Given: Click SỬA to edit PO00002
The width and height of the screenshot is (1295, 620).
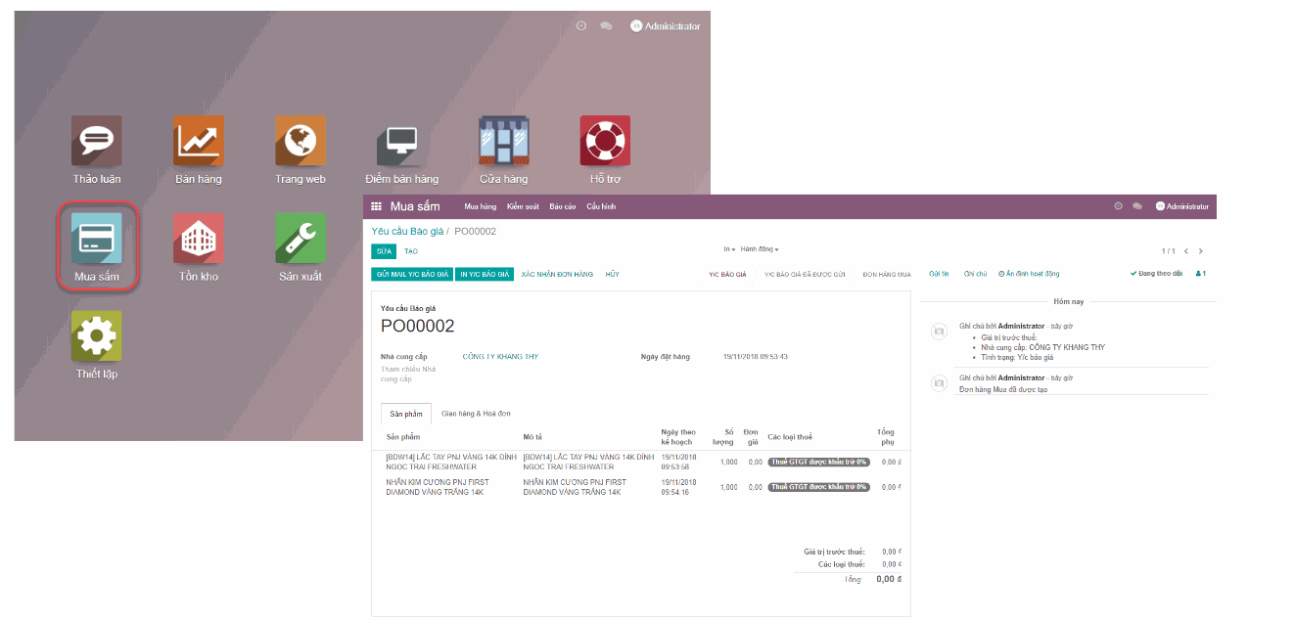Looking at the screenshot, I should [383, 250].
